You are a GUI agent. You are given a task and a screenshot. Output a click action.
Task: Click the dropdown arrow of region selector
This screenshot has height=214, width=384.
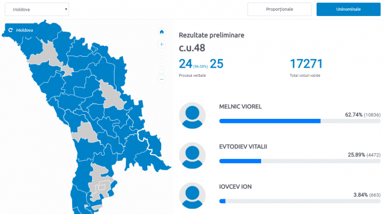coord(66,9)
